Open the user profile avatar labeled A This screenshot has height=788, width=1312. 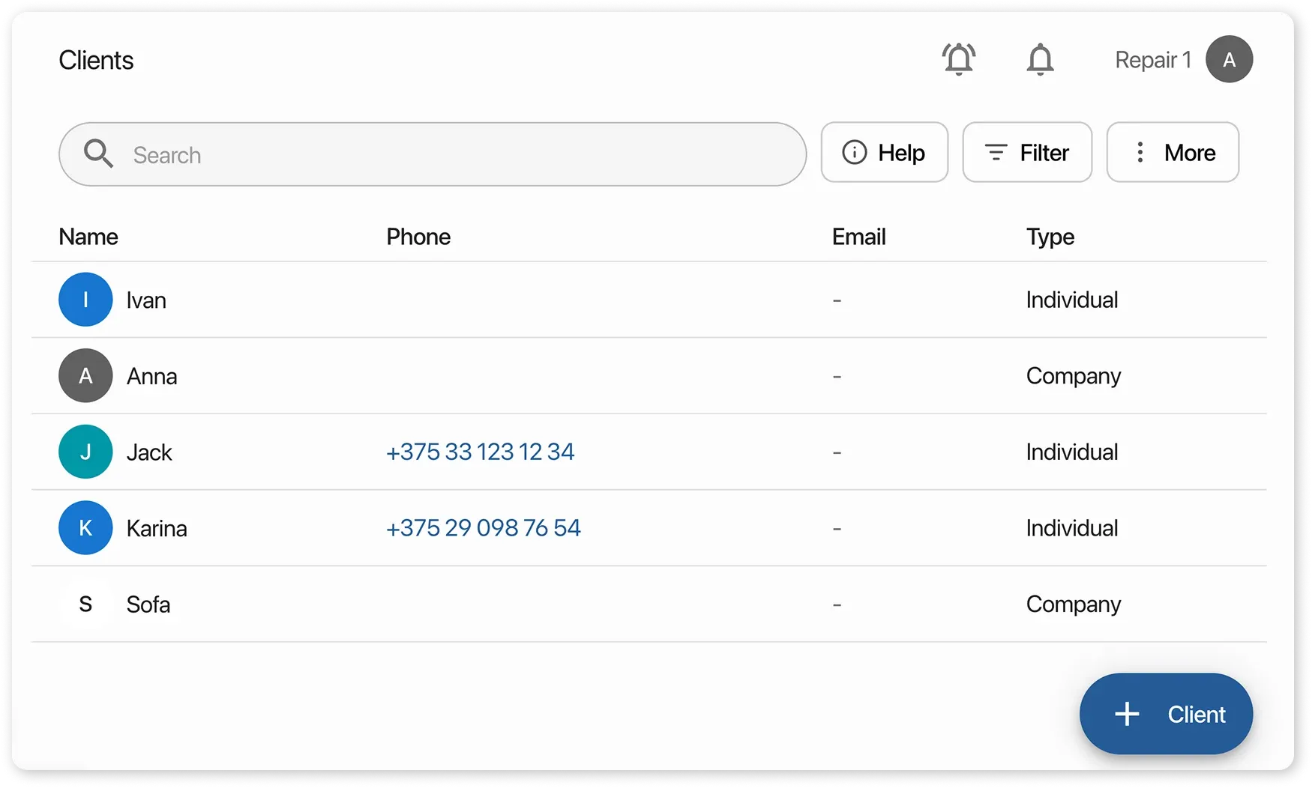tap(1229, 59)
